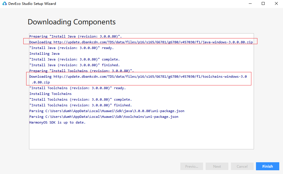283x174 pixels.
Task: Click the Install Toolchains 'complete.' line
Action: click(81, 99)
